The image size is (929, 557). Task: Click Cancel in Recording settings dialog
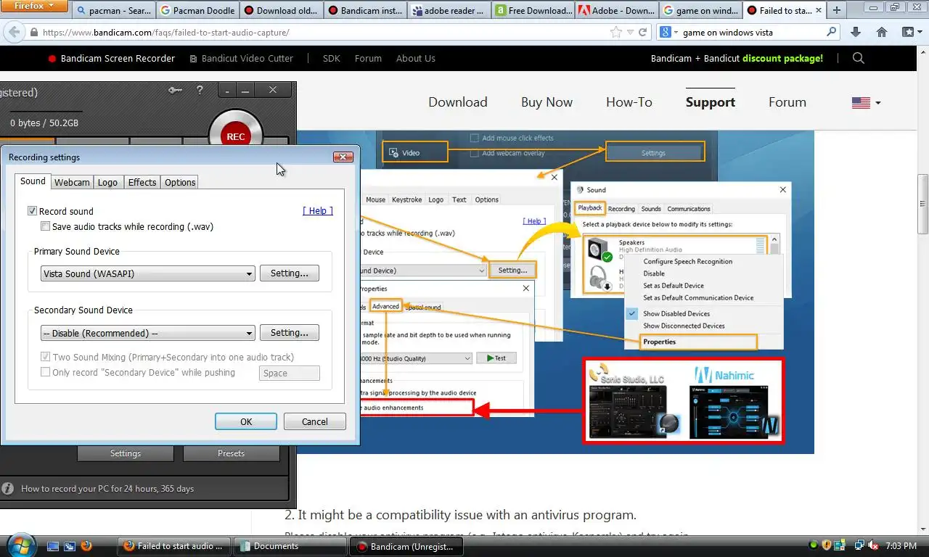coord(314,421)
